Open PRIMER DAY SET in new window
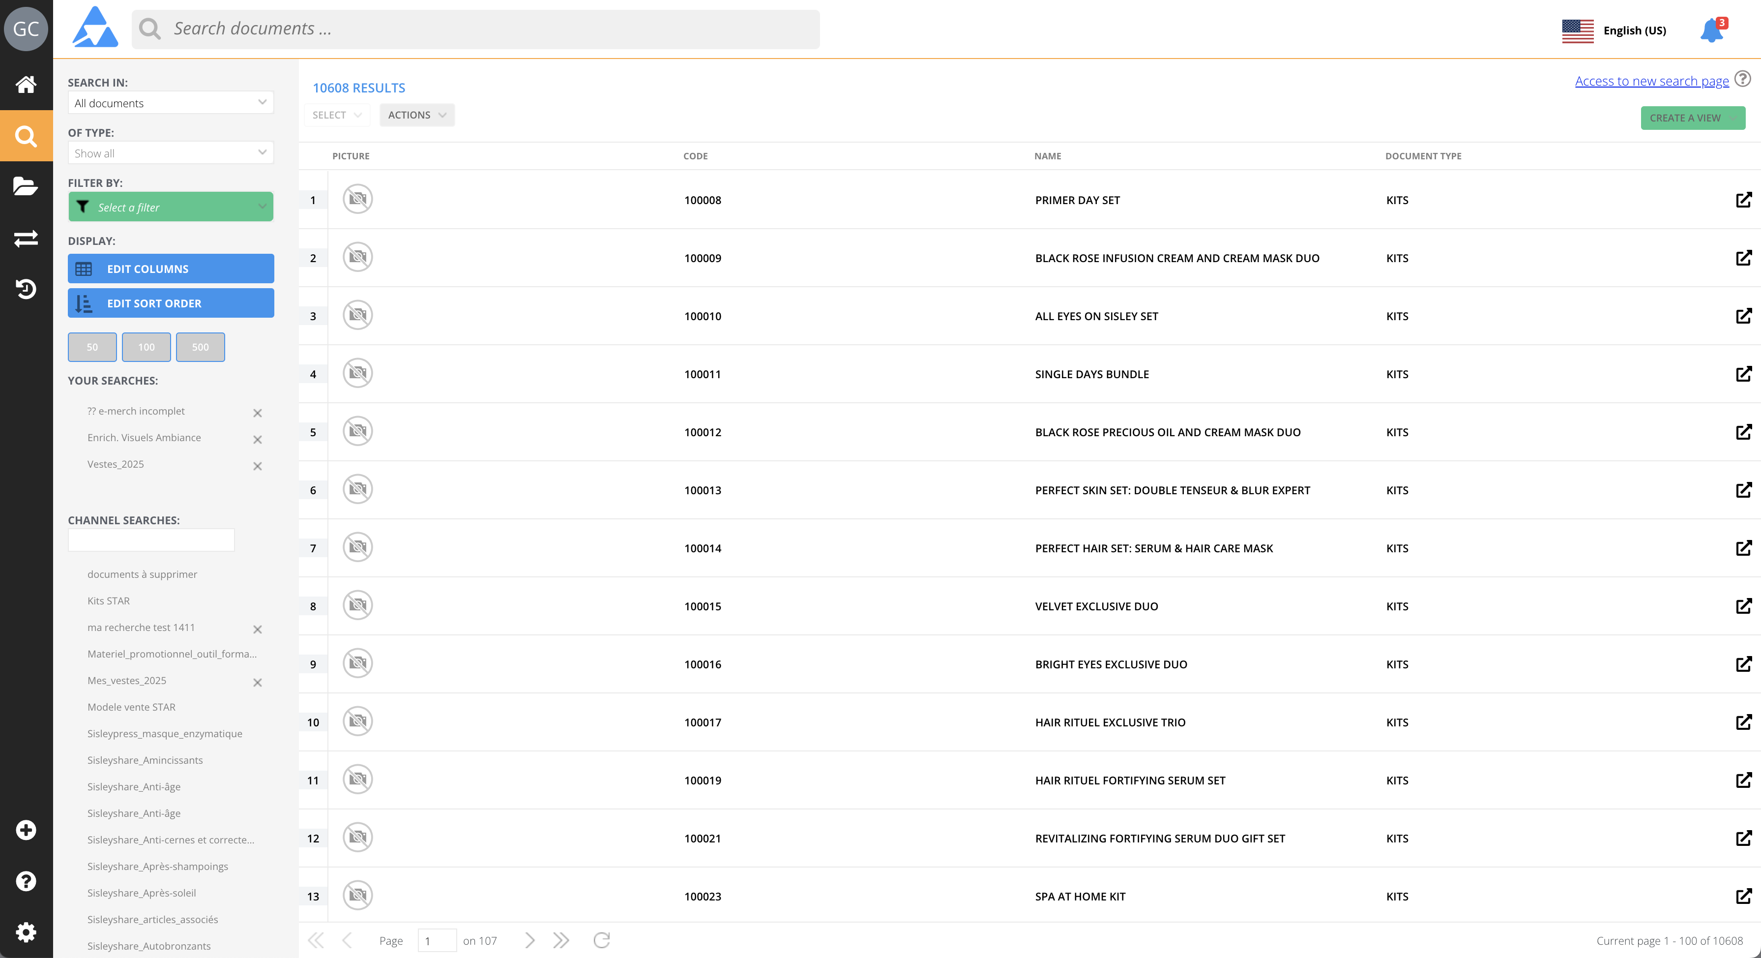 point(1743,200)
